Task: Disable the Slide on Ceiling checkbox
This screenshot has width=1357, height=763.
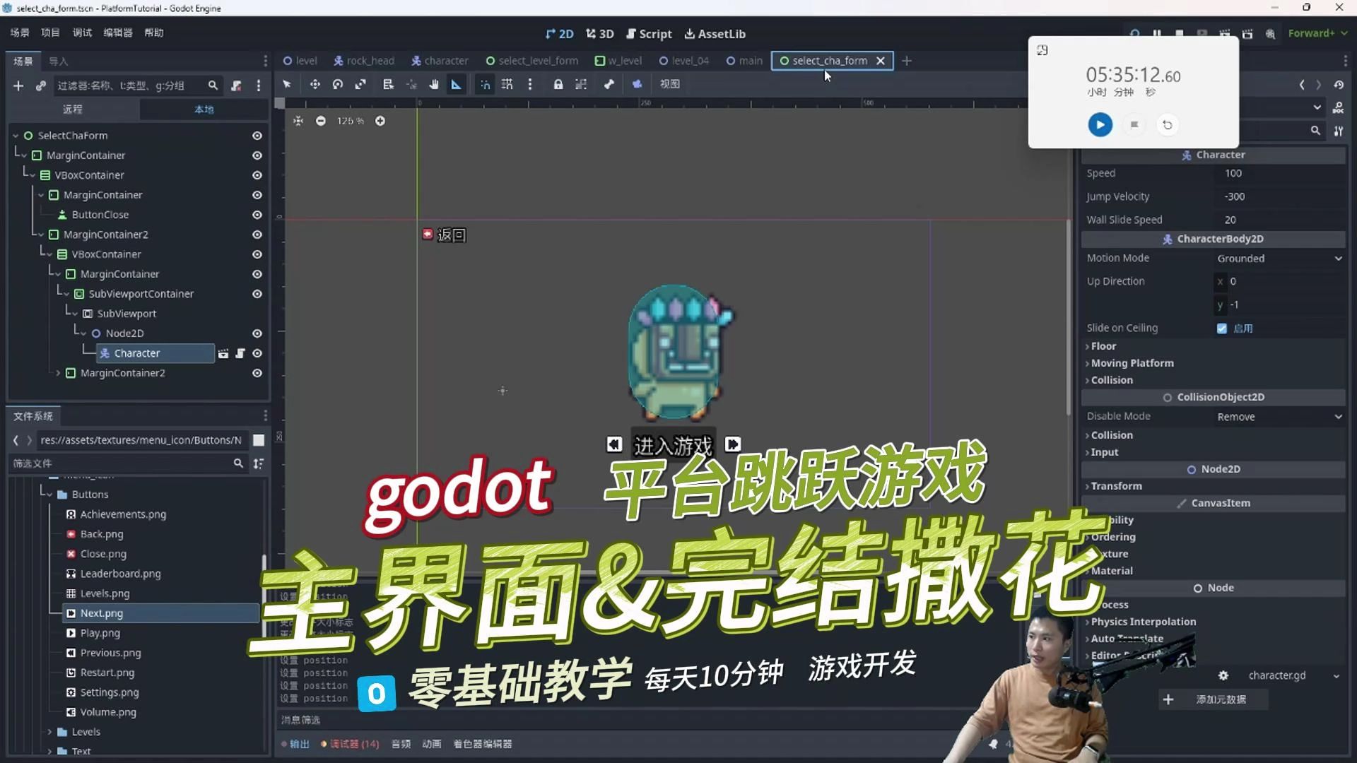Action: tap(1222, 329)
